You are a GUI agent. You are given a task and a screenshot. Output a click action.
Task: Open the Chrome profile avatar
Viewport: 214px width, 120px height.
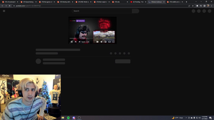208,6
